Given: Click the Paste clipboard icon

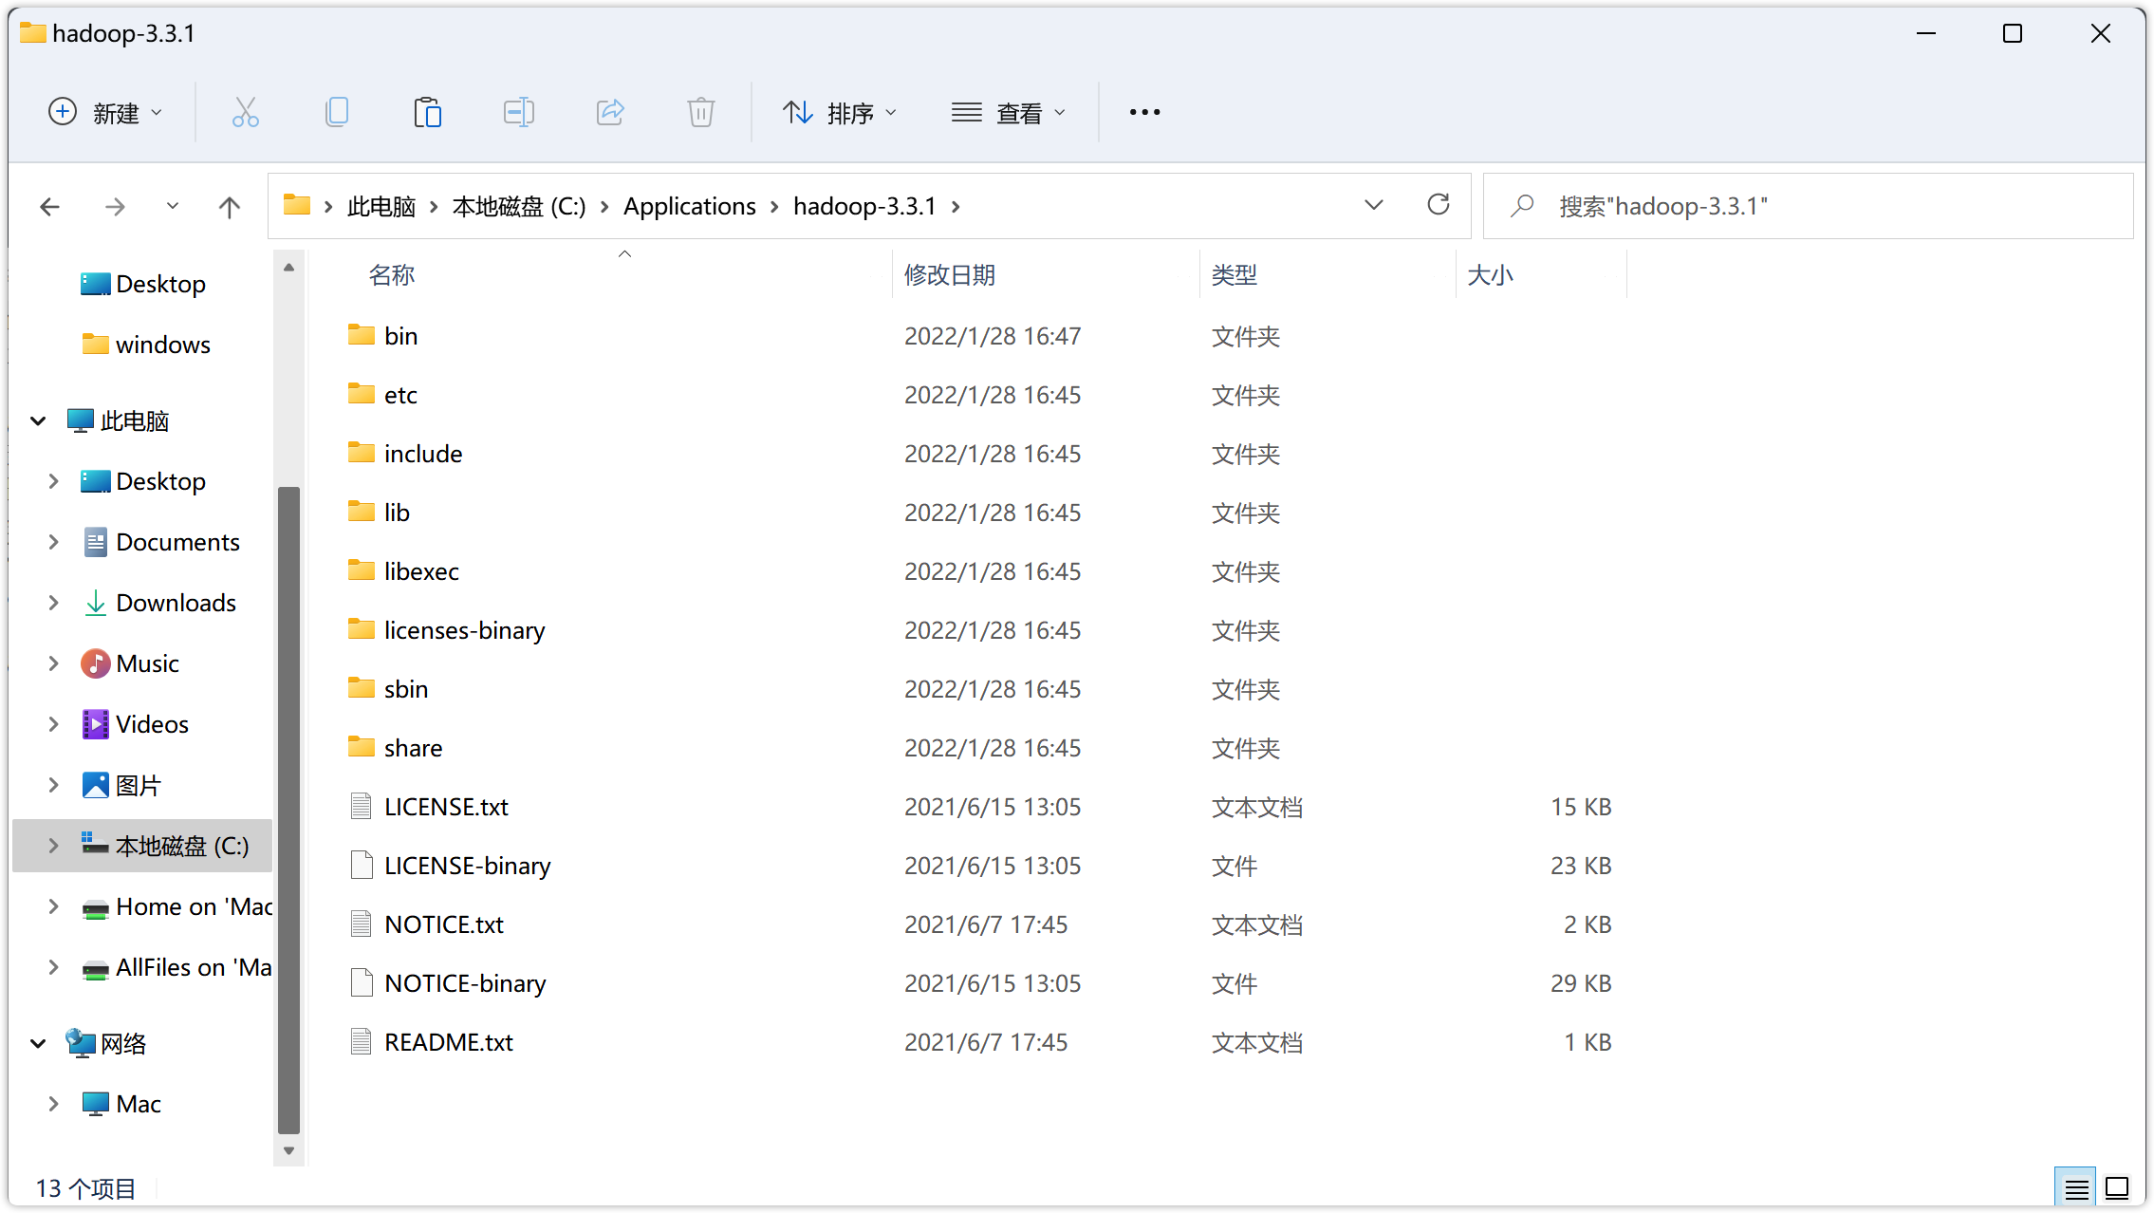Looking at the screenshot, I should 427,113.
